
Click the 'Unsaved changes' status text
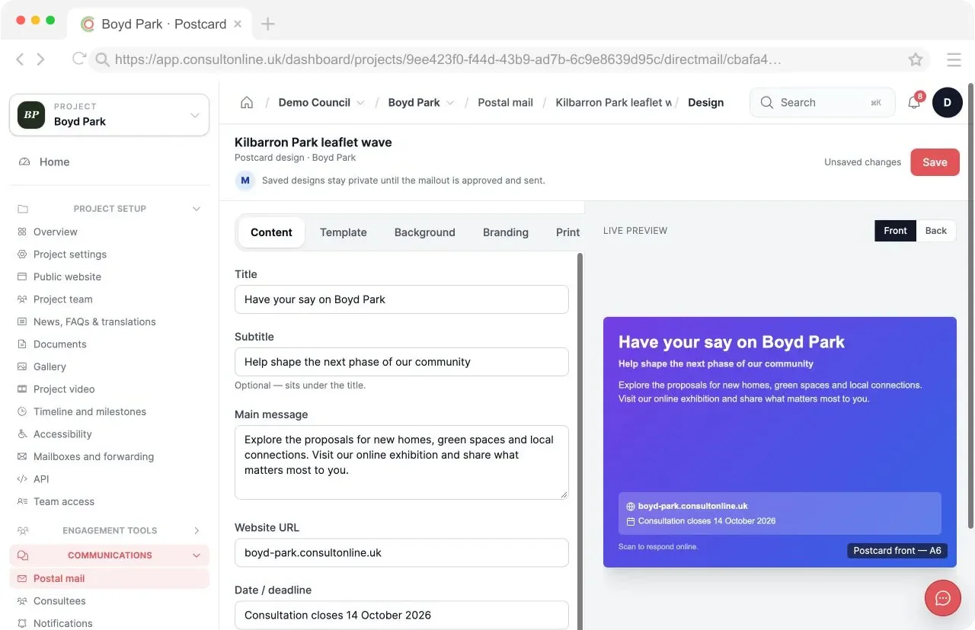click(862, 162)
